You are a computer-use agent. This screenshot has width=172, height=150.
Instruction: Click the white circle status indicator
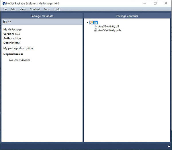click(169, 146)
